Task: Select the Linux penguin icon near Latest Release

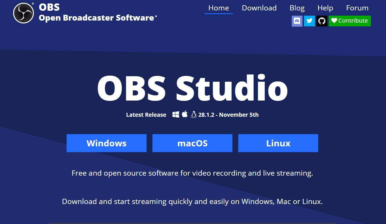Action: click(x=194, y=114)
